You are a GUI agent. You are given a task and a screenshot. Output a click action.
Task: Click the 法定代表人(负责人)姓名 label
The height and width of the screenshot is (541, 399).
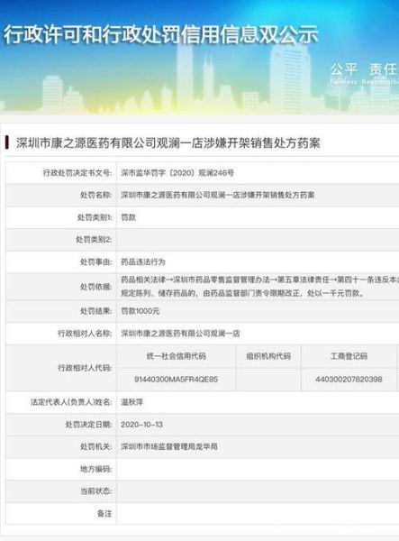(71, 402)
